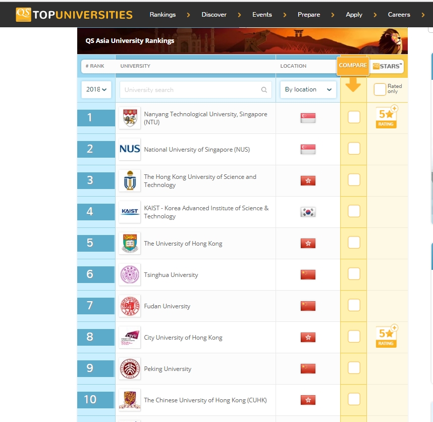Click Hong Kong flag in City University row
The image size is (433, 422).
coord(308,338)
